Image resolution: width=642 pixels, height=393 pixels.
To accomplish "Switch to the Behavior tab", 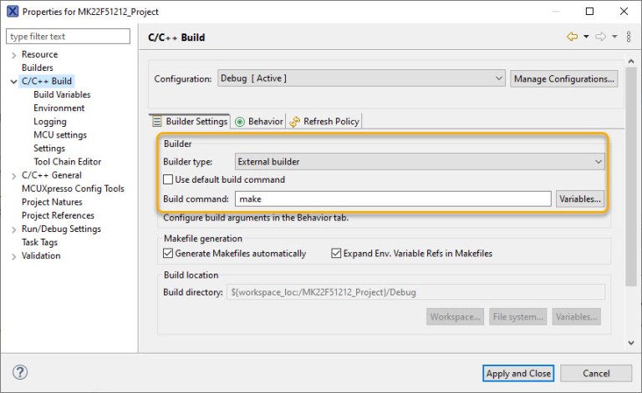I will pos(258,121).
